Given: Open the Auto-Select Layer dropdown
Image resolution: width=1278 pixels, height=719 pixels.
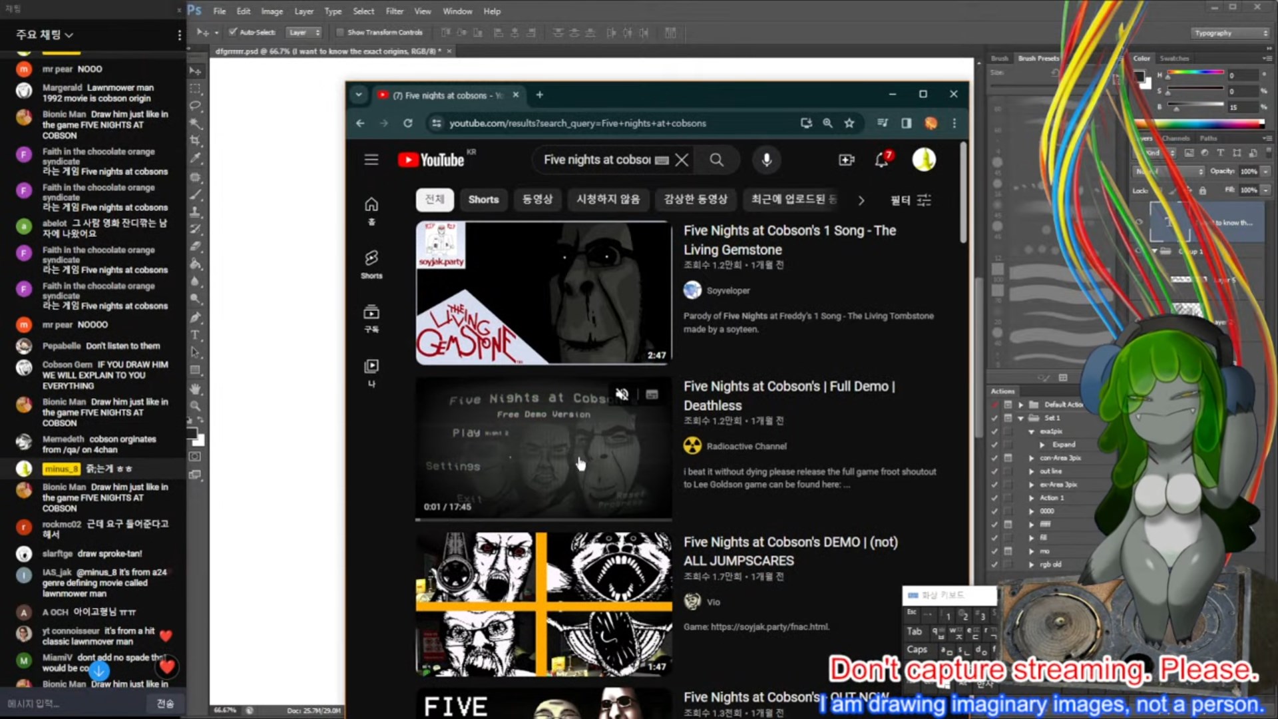Looking at the screenshot, I should click(304, 32).
